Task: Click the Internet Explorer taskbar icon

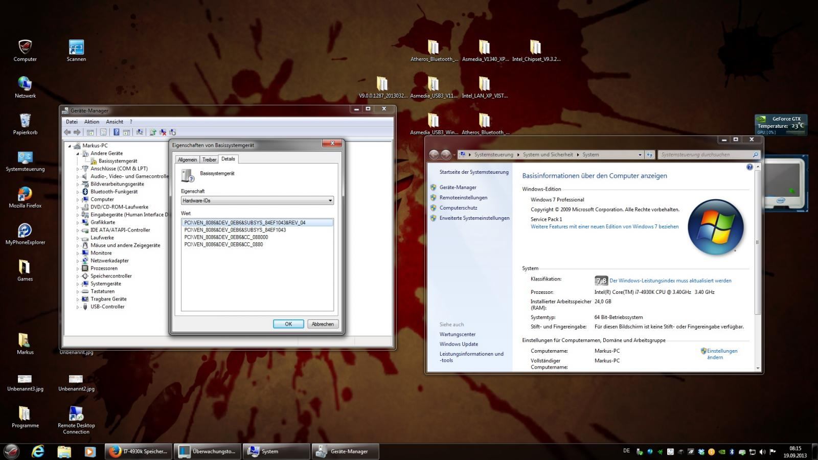Action: [x=38, y=451]
